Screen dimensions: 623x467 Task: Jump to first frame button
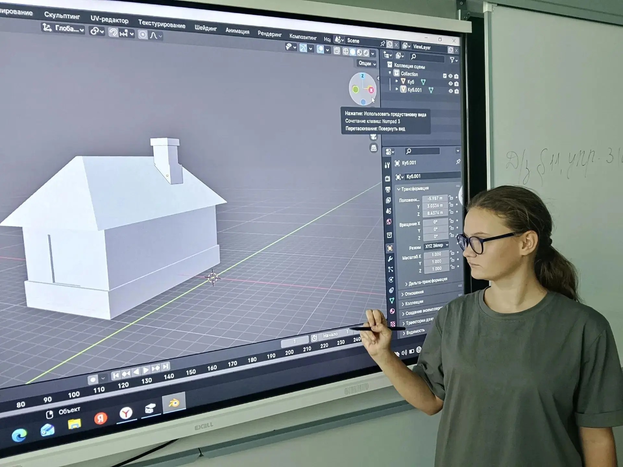pos(116,375)
